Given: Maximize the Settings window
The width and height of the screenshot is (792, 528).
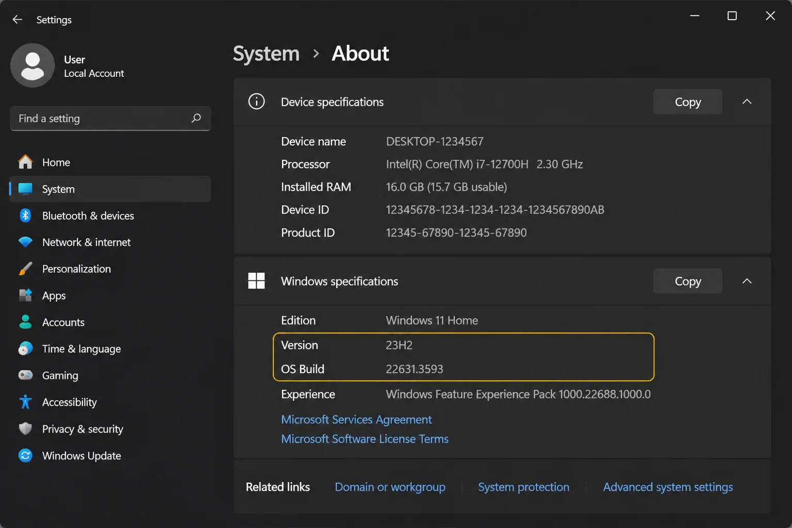Looking at the screenshot, I should [x=732, y=16].
